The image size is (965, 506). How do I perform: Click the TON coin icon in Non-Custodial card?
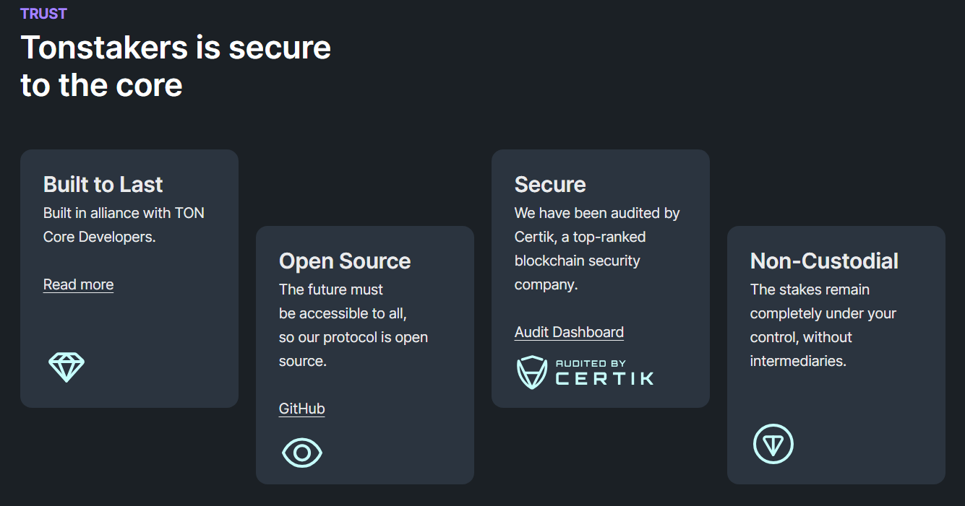point(773,444)
